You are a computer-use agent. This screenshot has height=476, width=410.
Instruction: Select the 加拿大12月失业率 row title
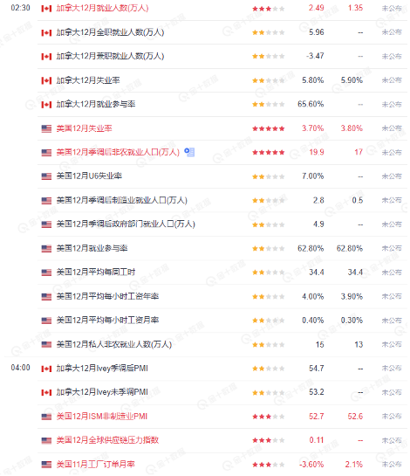[88, 80]
